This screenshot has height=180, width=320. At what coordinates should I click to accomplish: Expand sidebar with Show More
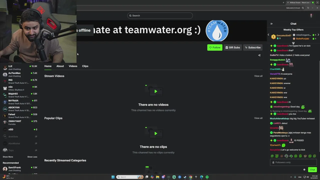pyautogui.click(x=8, y=157)
